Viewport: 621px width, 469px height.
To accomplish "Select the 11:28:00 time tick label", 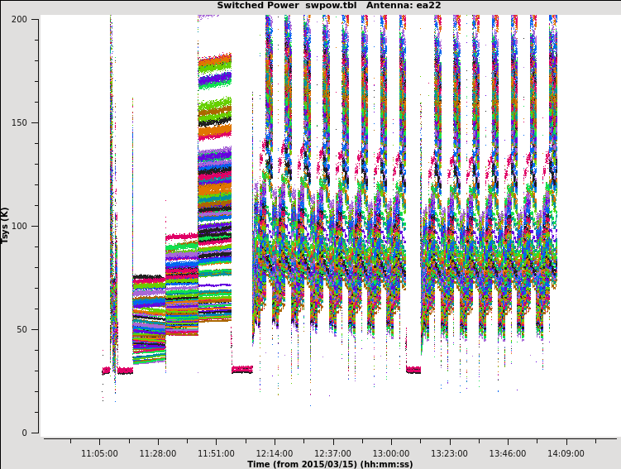I will (157, 453).
